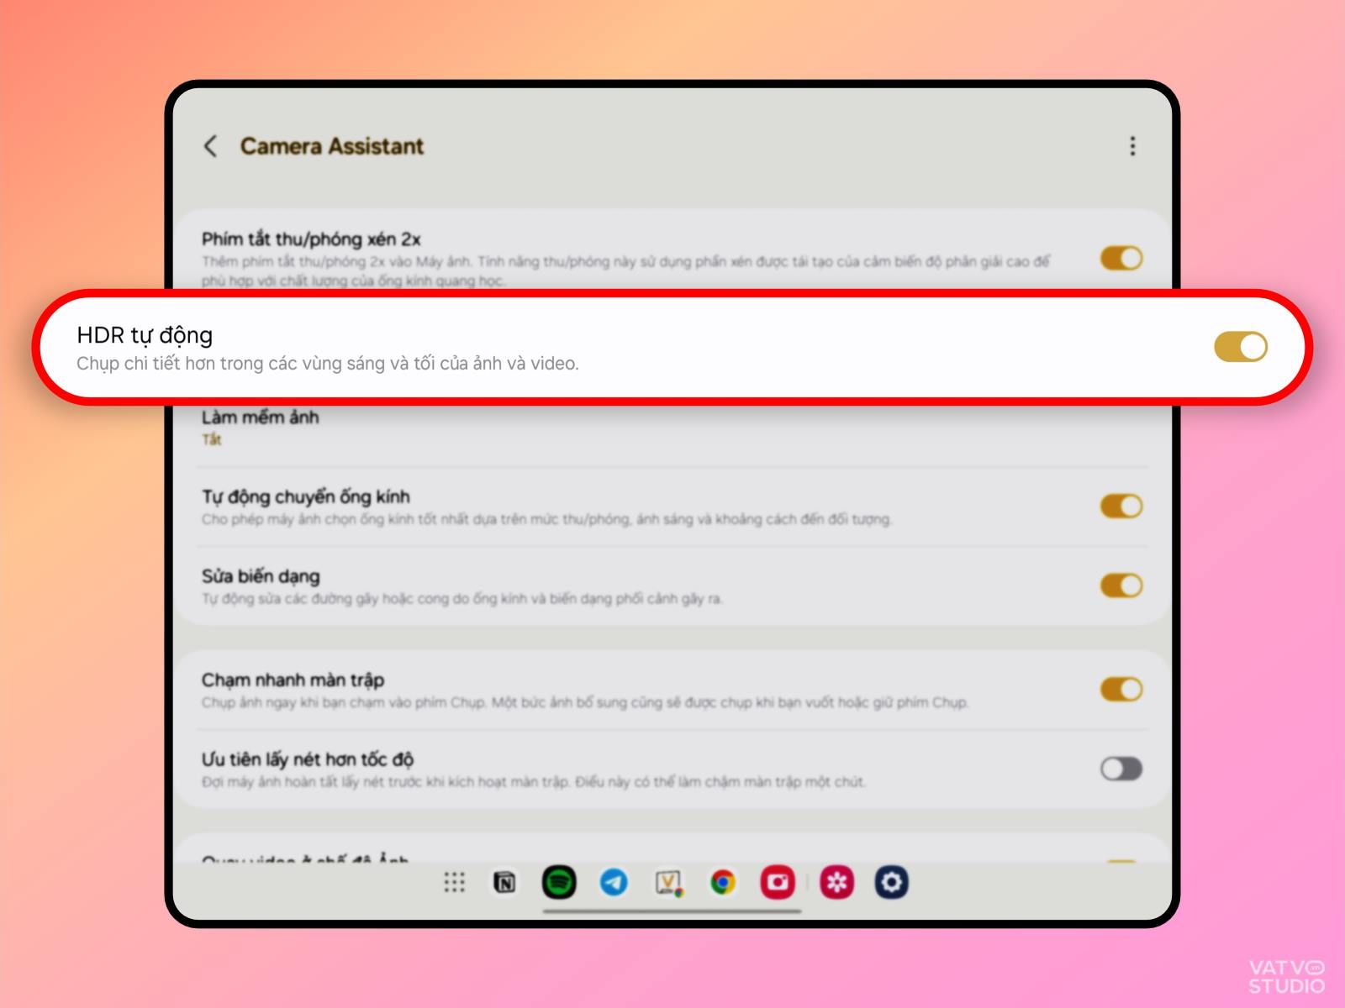This screenshot has height=1008, width=1345.
Task: Open the app drawer grid icon
Action: (x=454, y=882)
